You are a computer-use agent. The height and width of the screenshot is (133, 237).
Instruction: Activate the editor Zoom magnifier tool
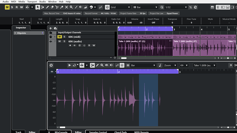tap(102, 65)
